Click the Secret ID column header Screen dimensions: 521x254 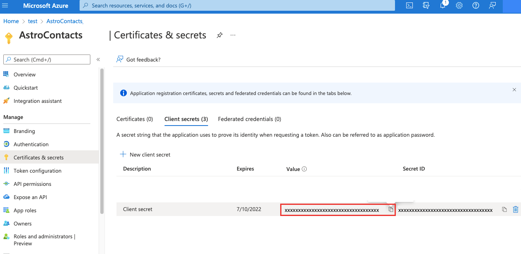click(x=414, y=169)
